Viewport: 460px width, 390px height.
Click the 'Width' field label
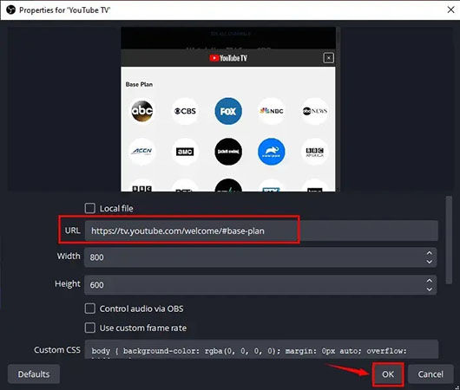click(69, 256)
